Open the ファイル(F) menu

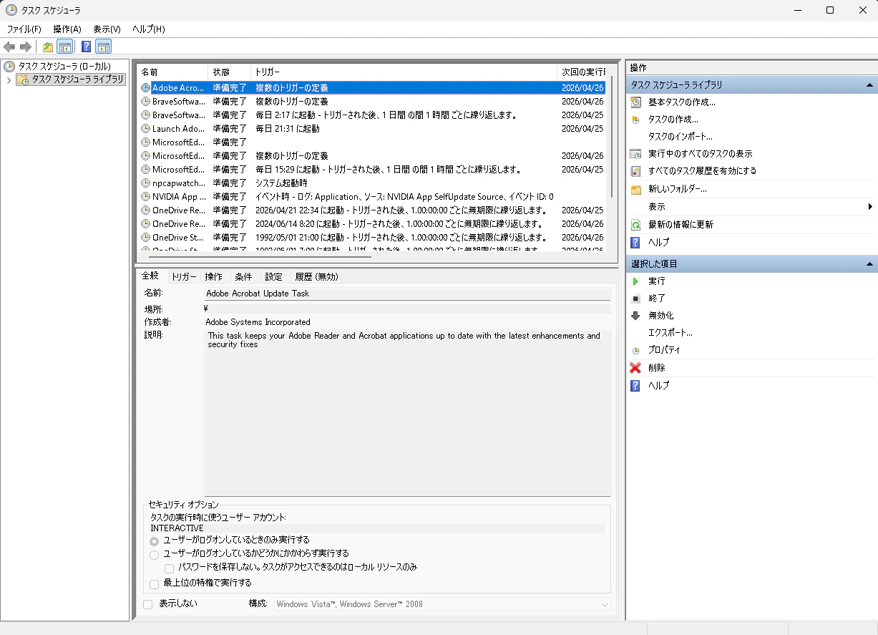[x=24, y=29]
